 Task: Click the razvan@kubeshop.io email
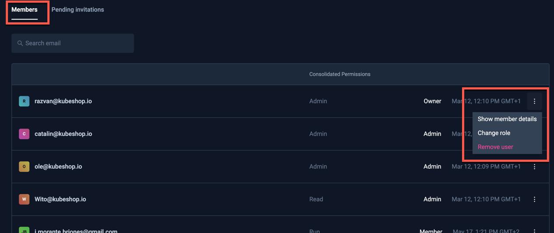[x=63, y=101]
